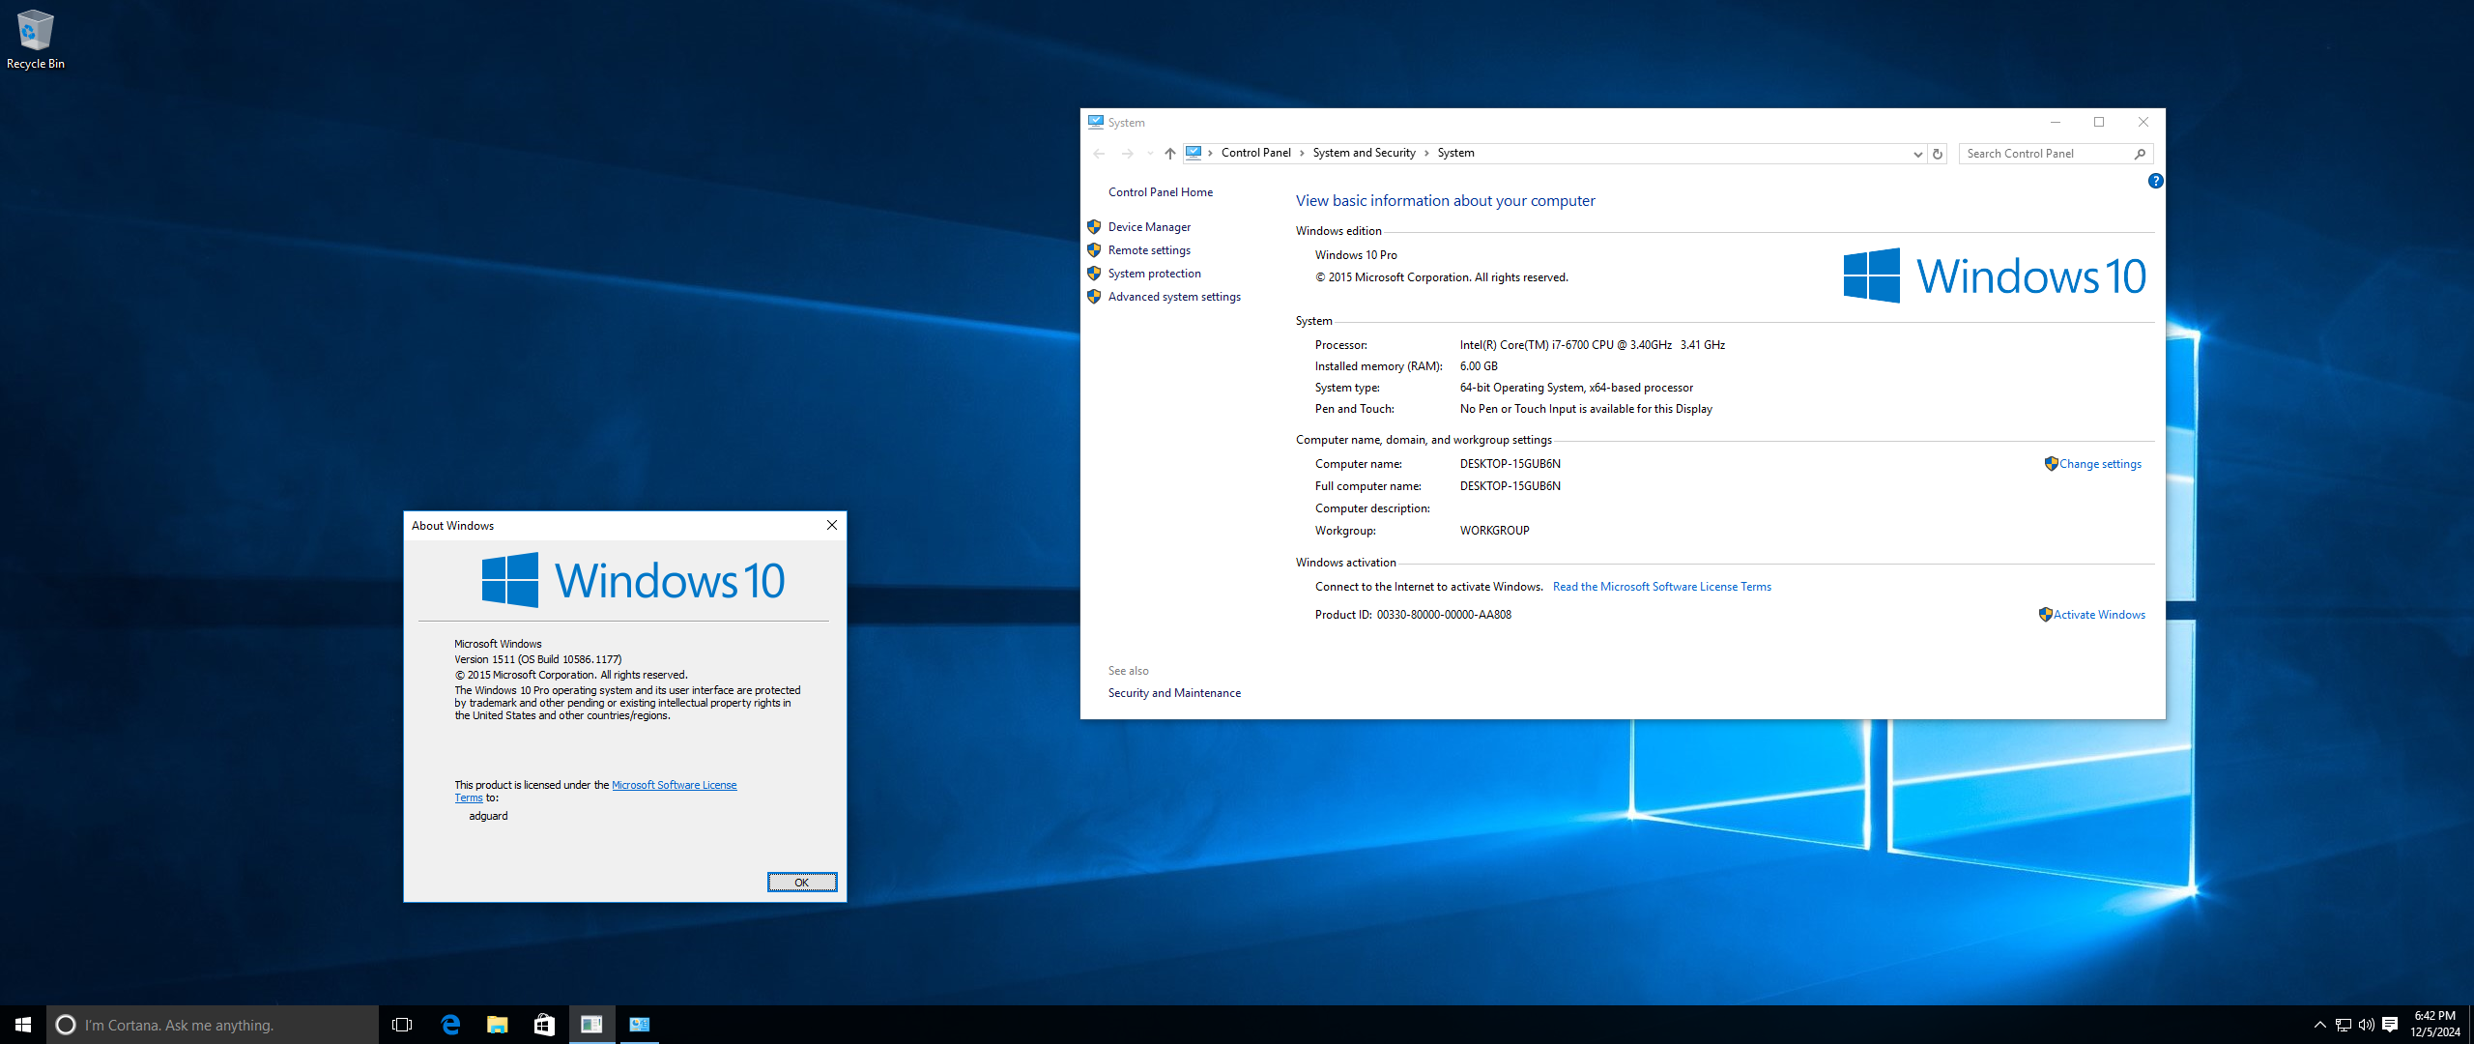Click the computer icon in the address bar
Viewport: 2474px width, 1044px height.
coord(1194,153)
